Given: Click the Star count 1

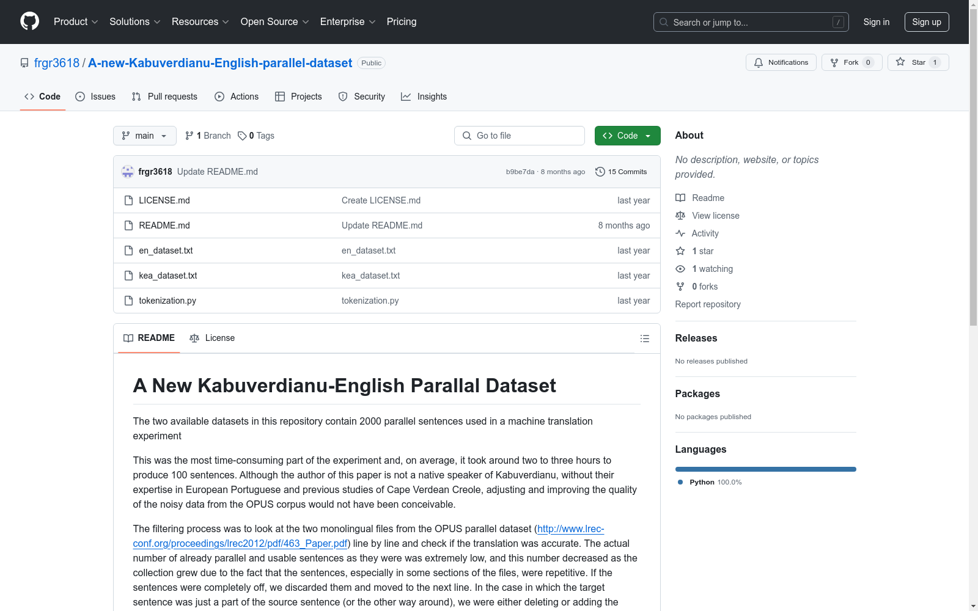Looking at the screenshot, I should 935,62.
